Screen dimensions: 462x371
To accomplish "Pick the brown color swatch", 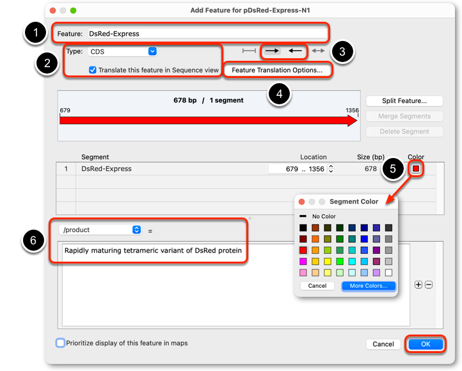I will pyautogui.click(x=315, y=228).
